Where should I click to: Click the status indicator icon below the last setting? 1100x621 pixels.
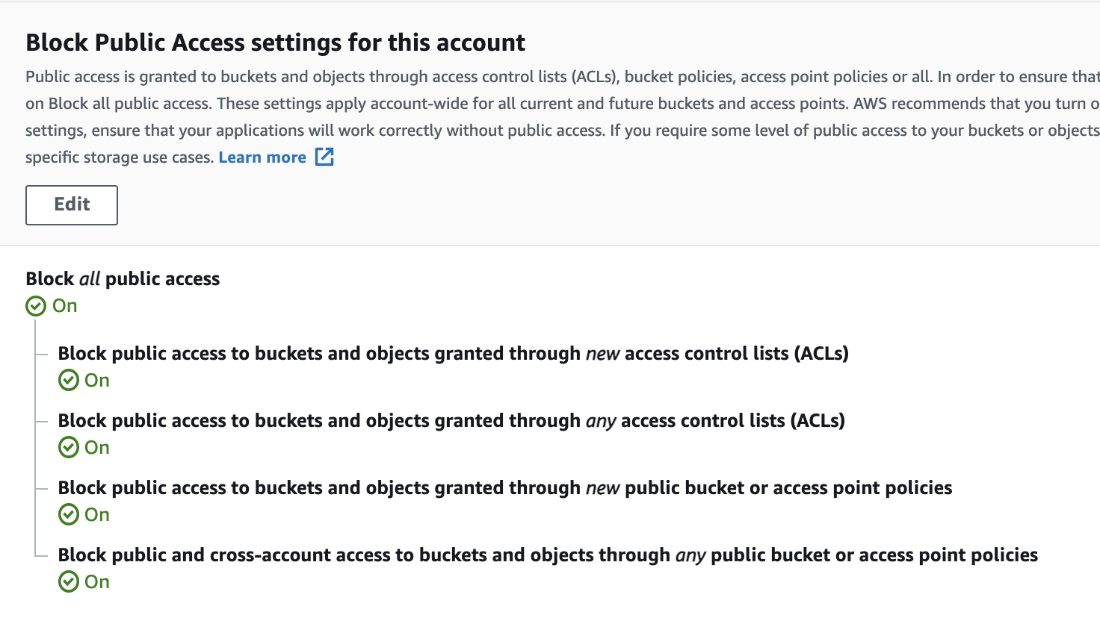68,581
